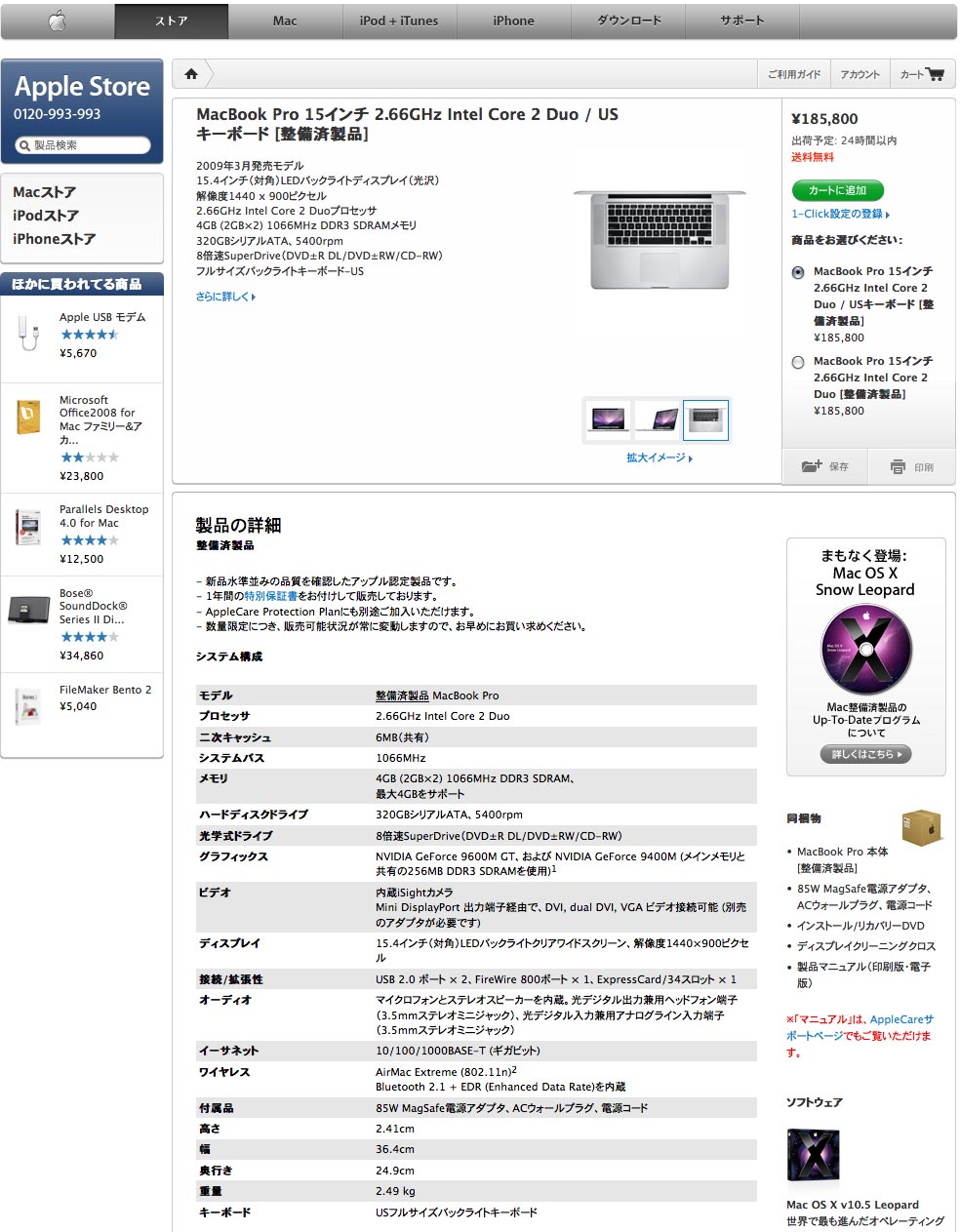This screenshot has width=960, height=1232.
Task: Open 特別保証書 warranty link
Action: (270, 596)
